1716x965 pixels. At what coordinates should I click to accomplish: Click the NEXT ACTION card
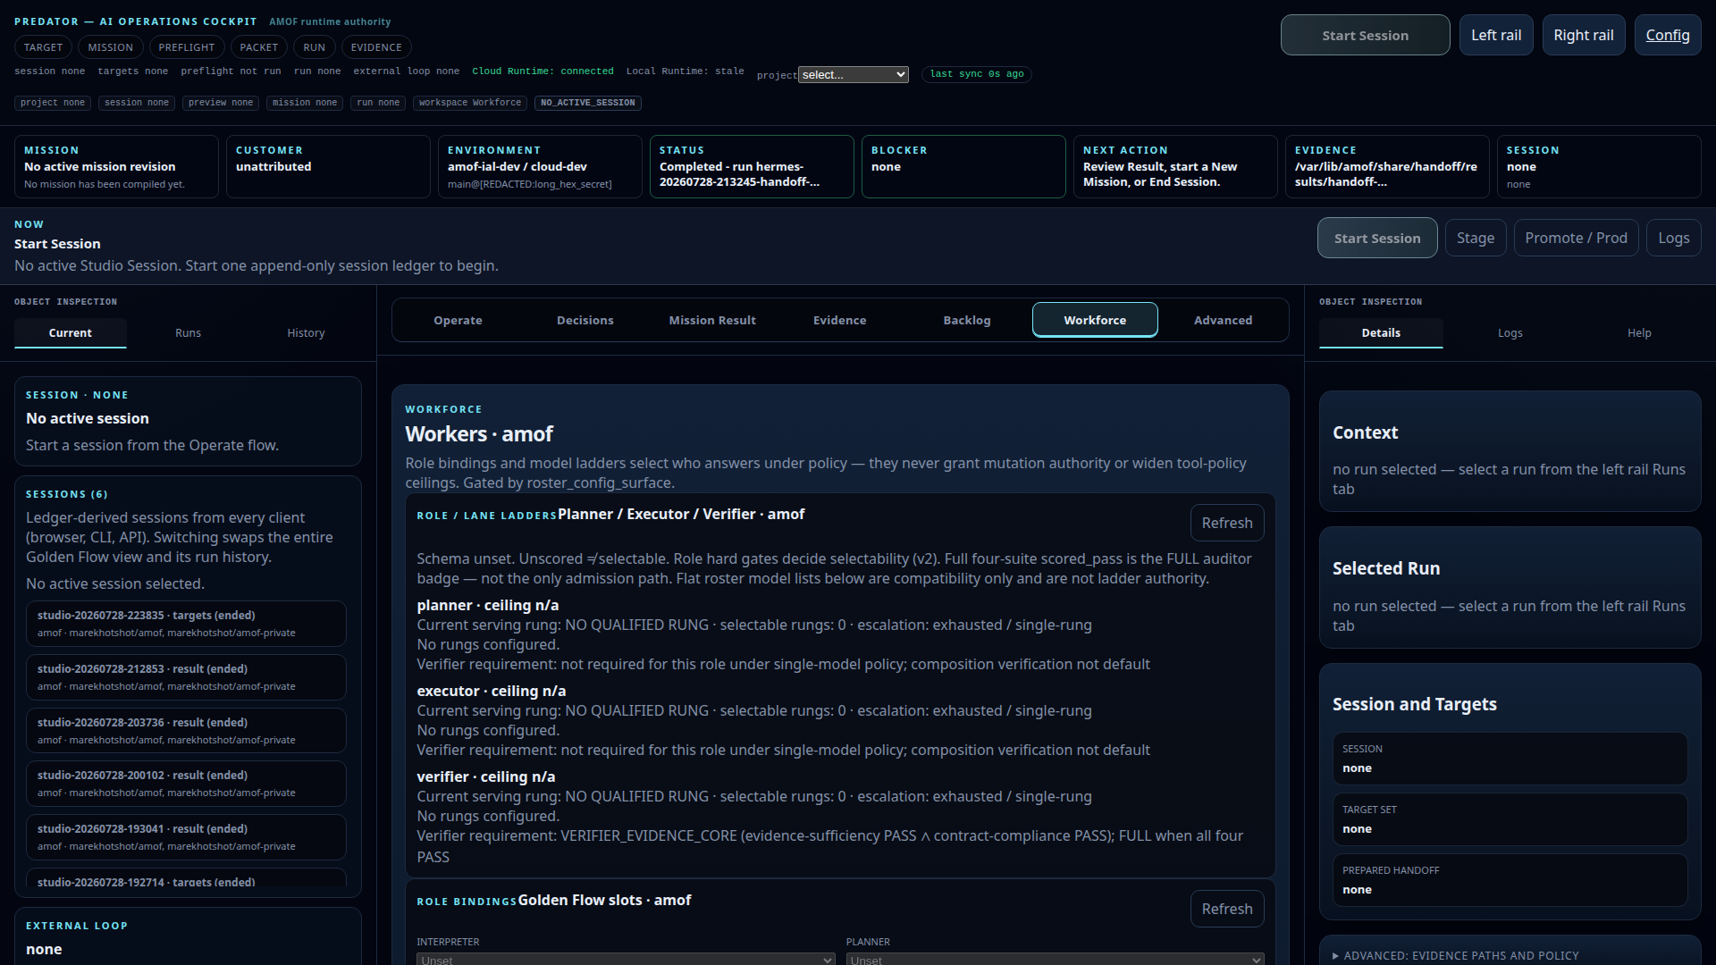(x=1175, y=166)
